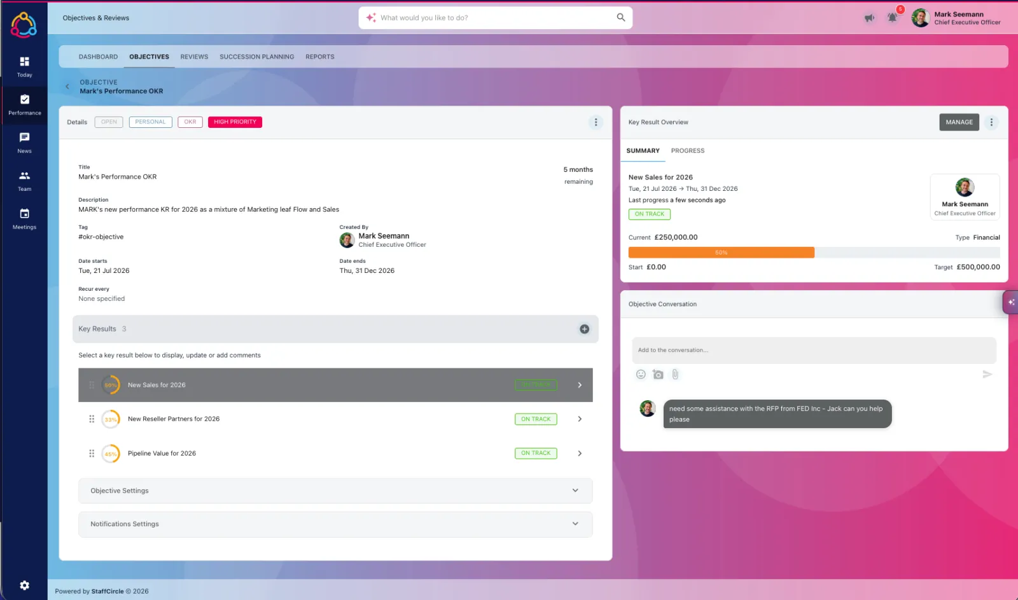Click StaffCircle link in footer
This screenshot has width=1018, height=600.
(108, 591)
